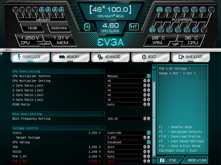Decrease CPU Multiplier Setting with minus

pyautogui.click(x=148, y=81)
